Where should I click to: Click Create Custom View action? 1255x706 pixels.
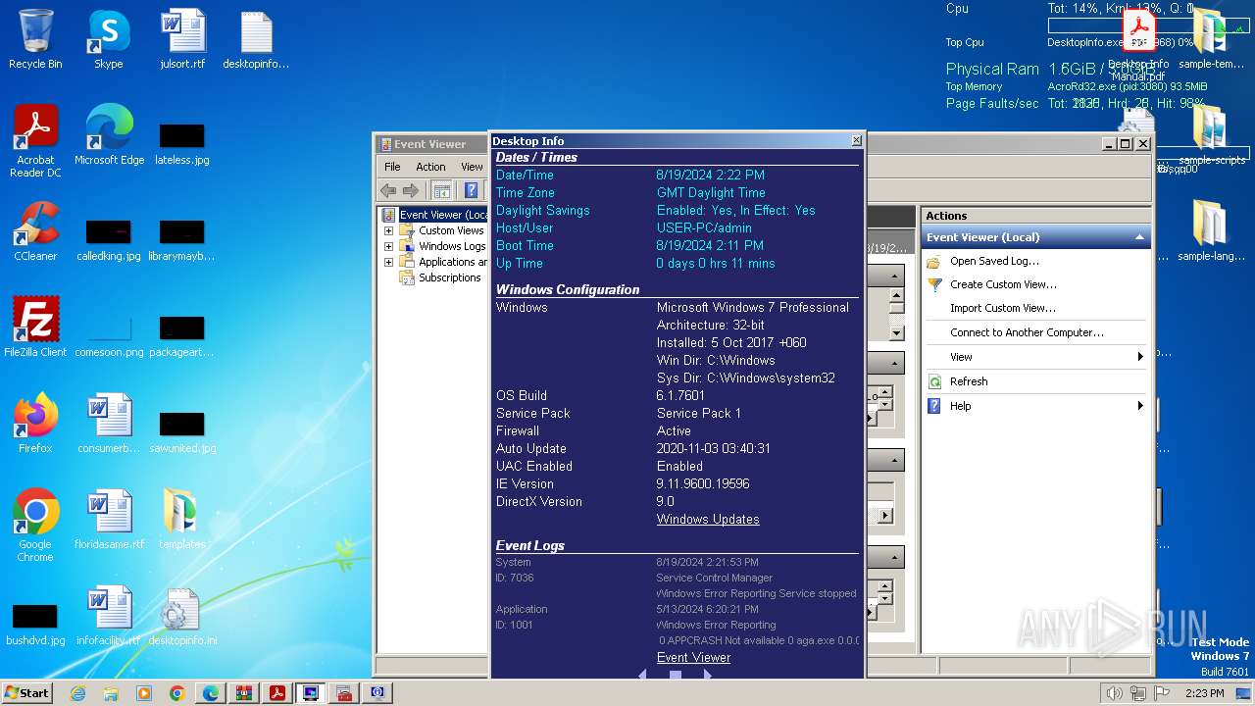coord(1003,285)
